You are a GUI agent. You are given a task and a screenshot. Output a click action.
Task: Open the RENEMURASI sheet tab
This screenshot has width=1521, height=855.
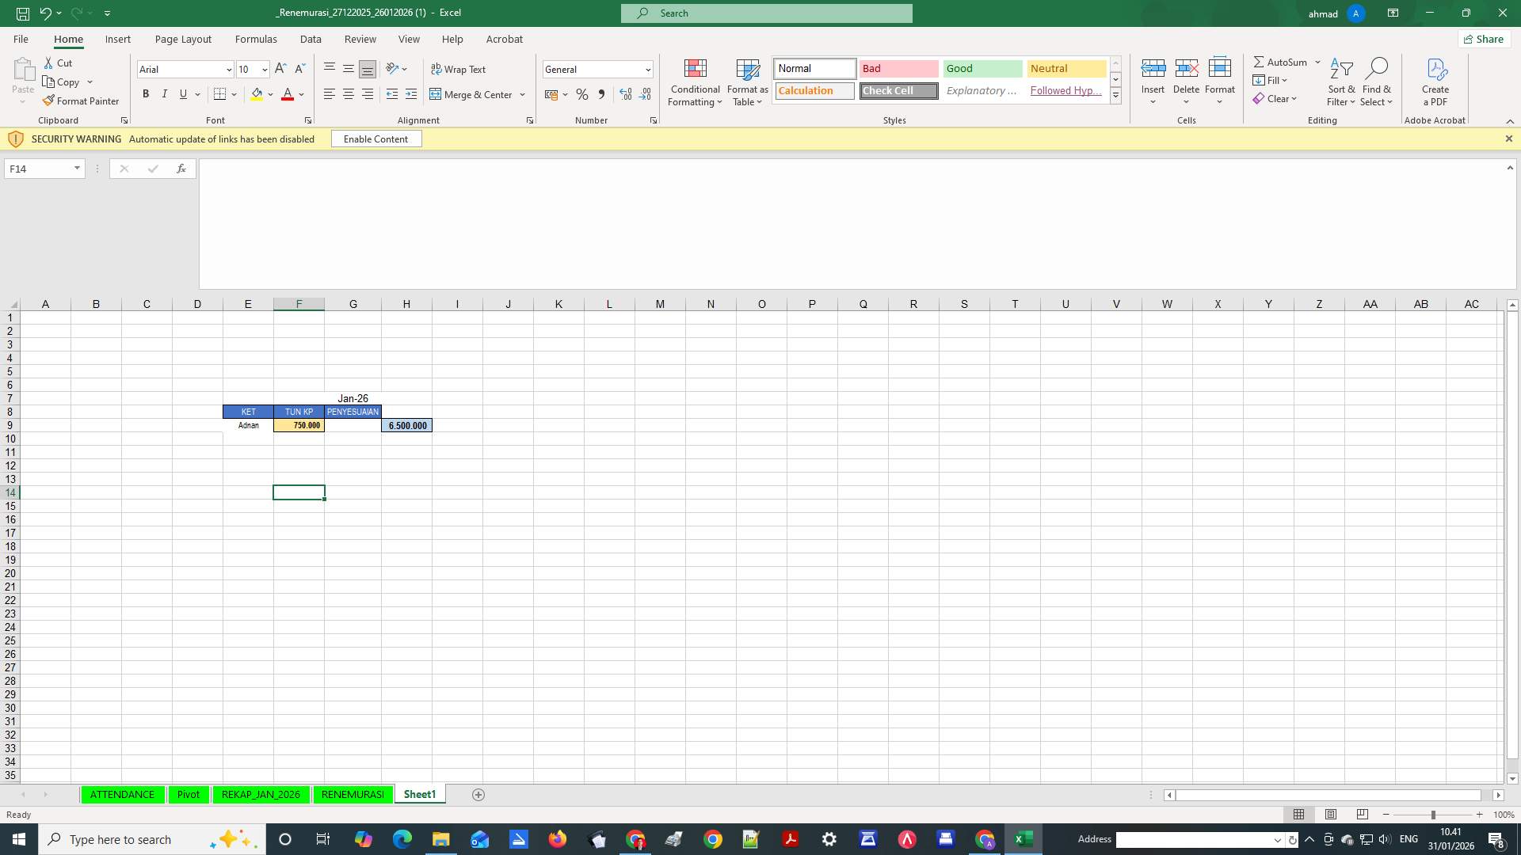click(352, 794)
